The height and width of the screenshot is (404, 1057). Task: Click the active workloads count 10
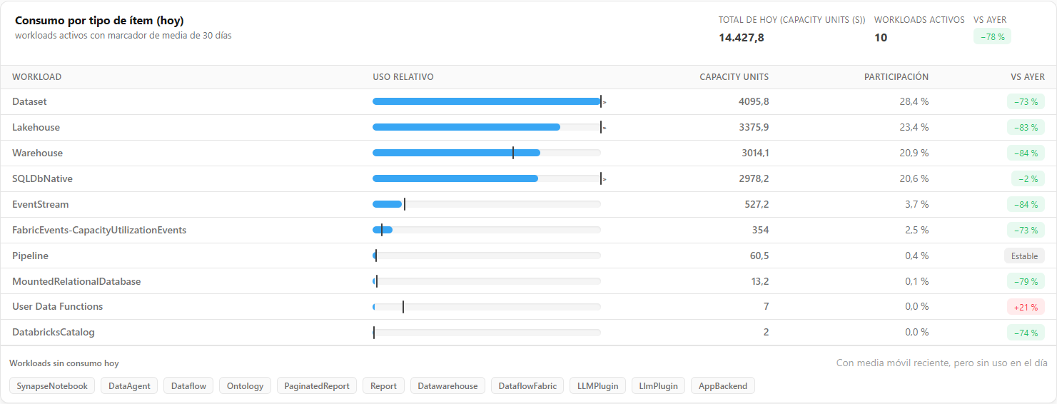click(x=881, y=37)
